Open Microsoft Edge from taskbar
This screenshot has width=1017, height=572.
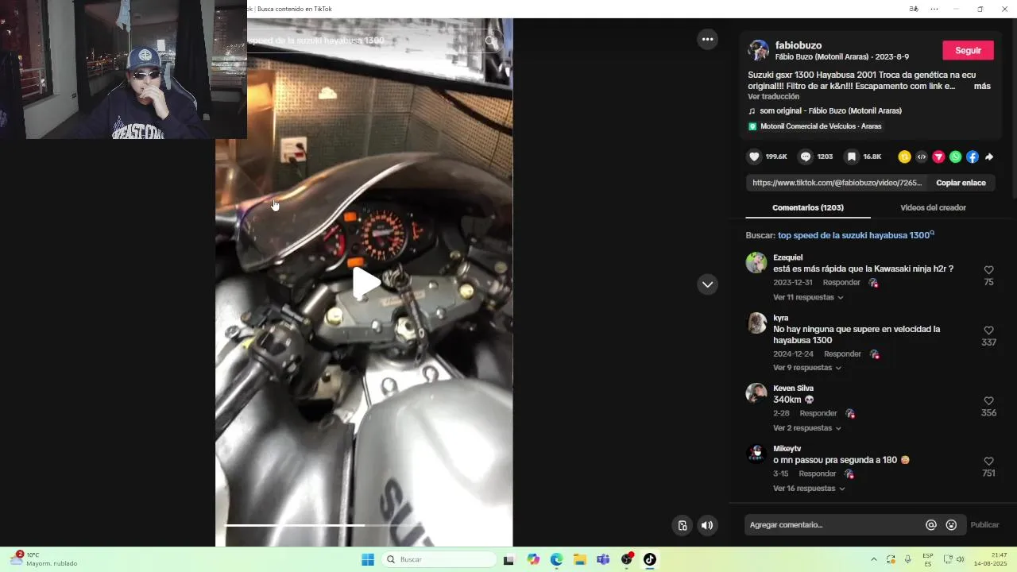[556, 559]
